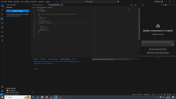
Task: Open the View (Вид) menu
Action: point(22,2)
